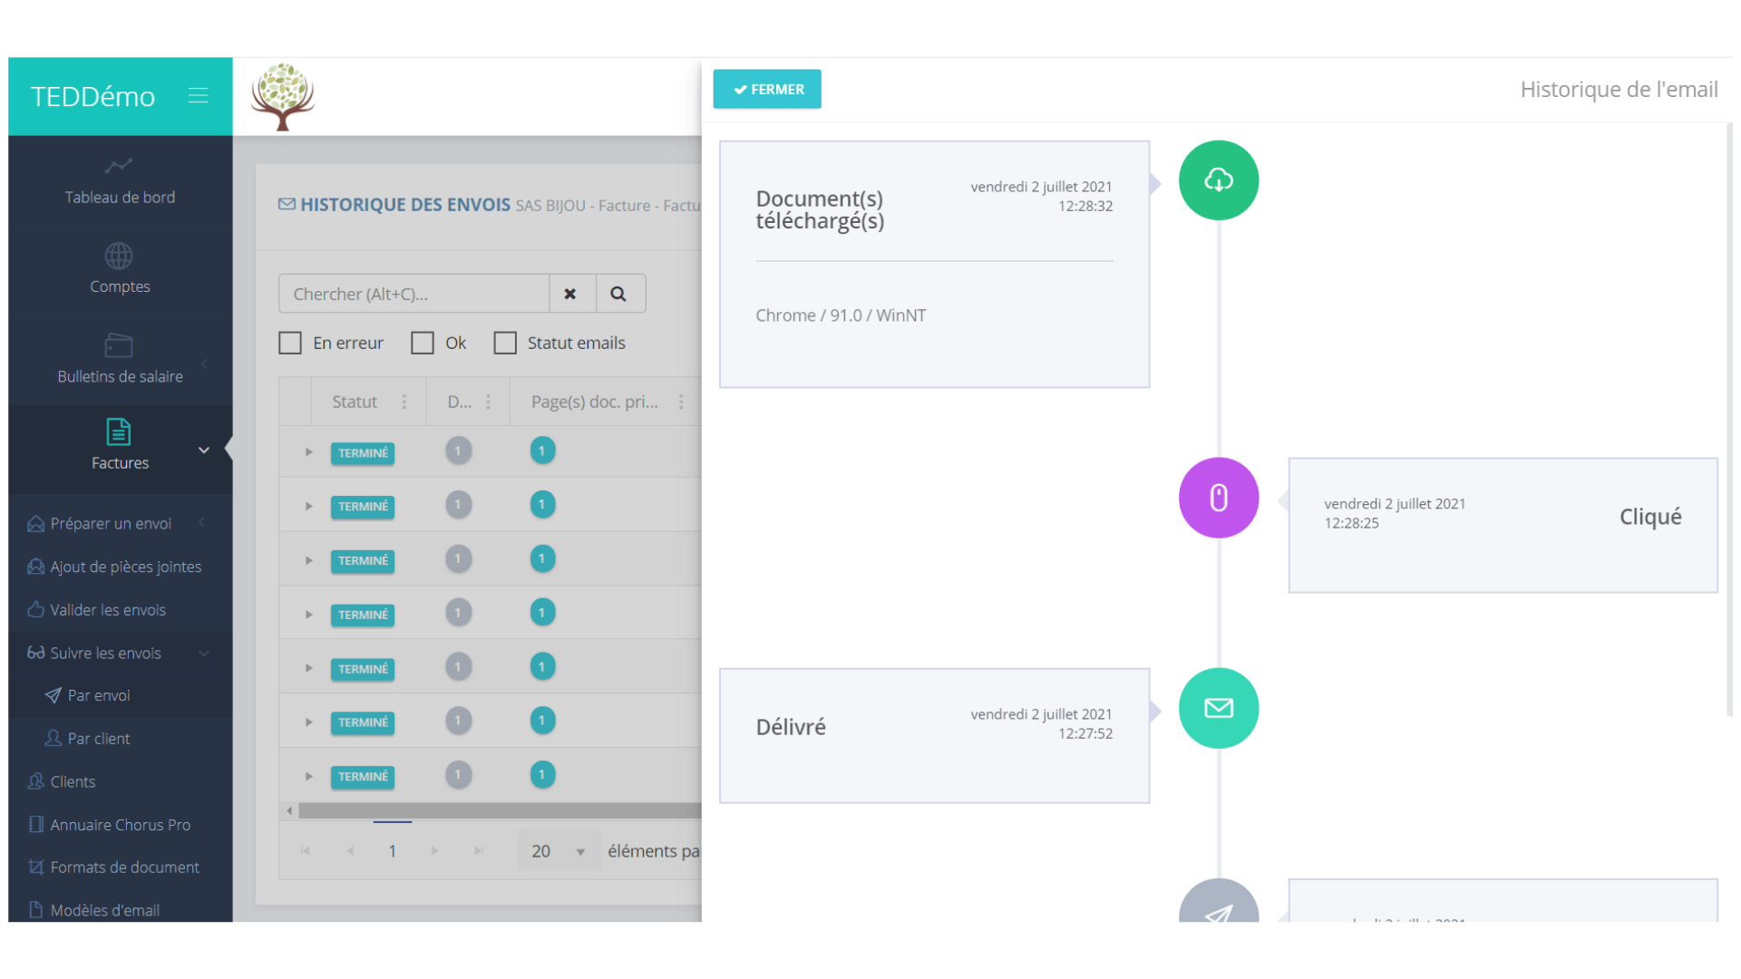Open Bulletins de salaire section
Image resolution: width=1741 pixels, height=979 pixels.
coord(120,359)
